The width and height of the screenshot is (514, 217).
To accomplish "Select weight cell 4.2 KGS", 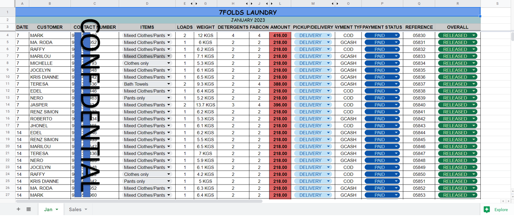I will 206,174.
